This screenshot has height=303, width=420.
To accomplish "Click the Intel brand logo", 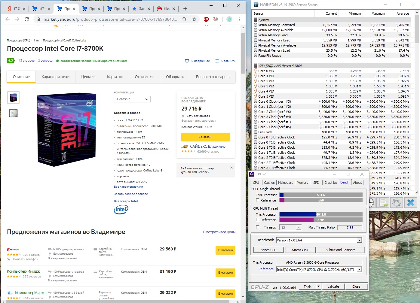I will [121, 210].
